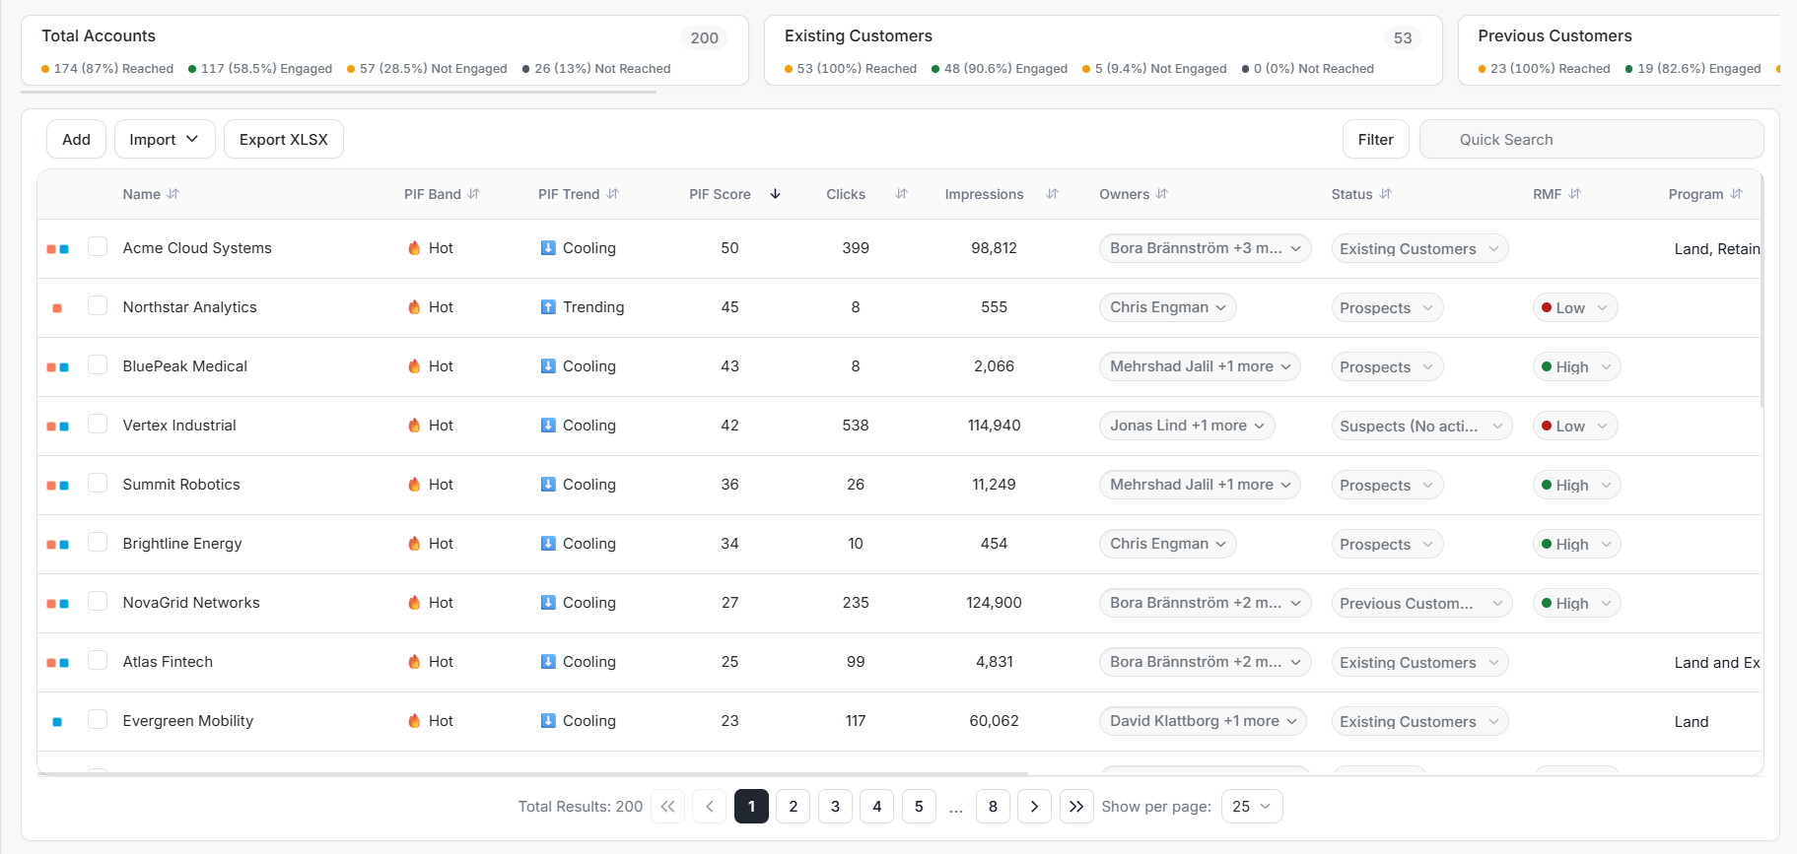Switch to page 2
Image resolution: width=1797 pixels, height=854 pixels.
(x=794, y=807)
